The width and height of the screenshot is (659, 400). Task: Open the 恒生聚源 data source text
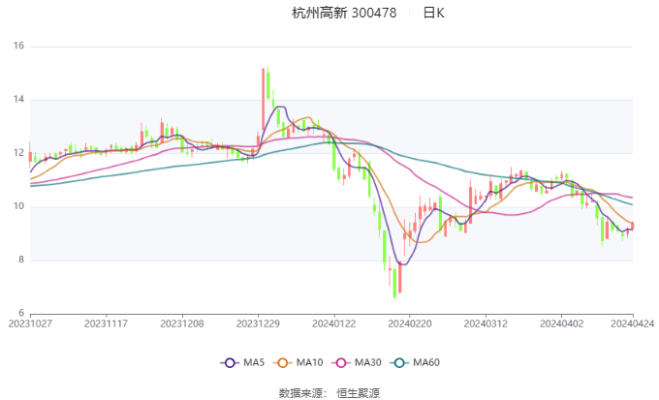click(x=358, y=393)
